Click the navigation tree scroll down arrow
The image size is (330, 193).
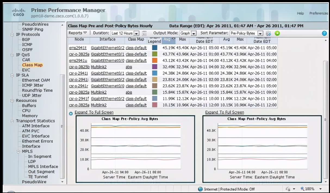[x=63, y=182]
